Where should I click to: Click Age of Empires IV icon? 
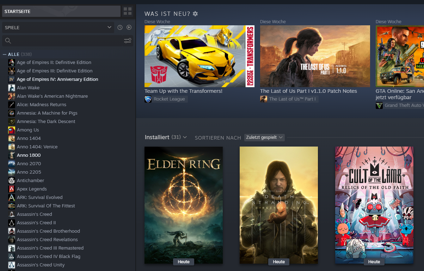[12, 79]
